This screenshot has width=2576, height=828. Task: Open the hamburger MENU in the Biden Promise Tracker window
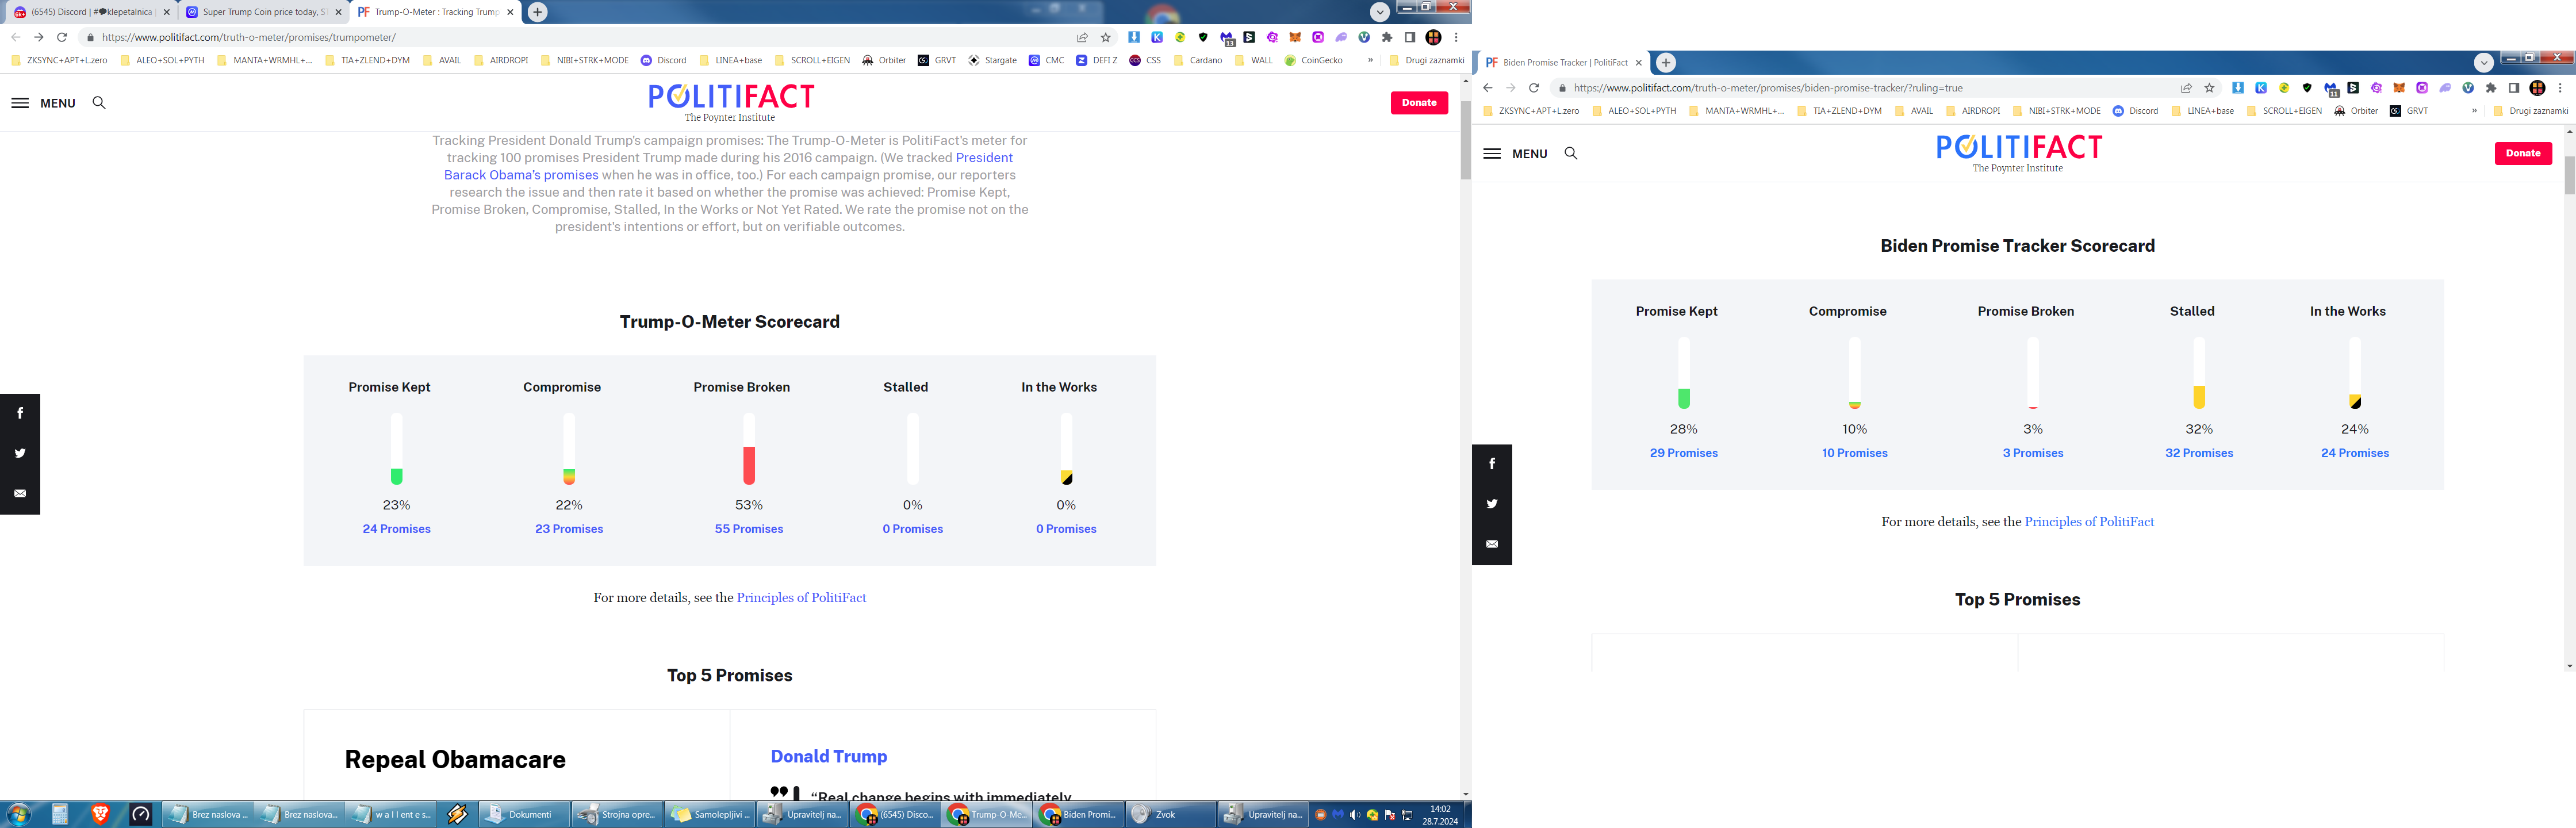pyautogui.click(x=1515, y=154)
